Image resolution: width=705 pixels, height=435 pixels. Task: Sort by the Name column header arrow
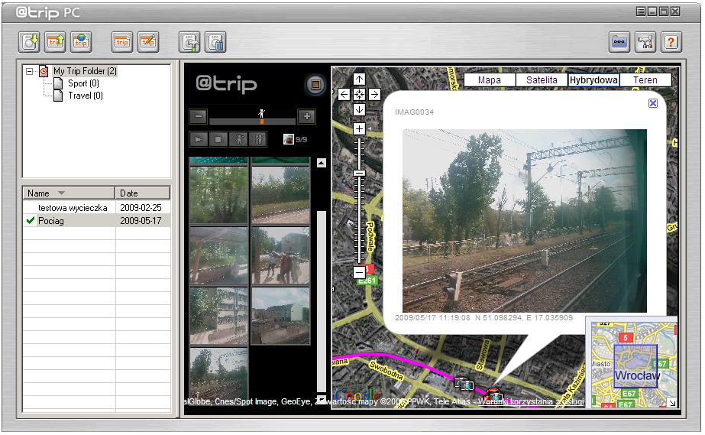(62, 193)
